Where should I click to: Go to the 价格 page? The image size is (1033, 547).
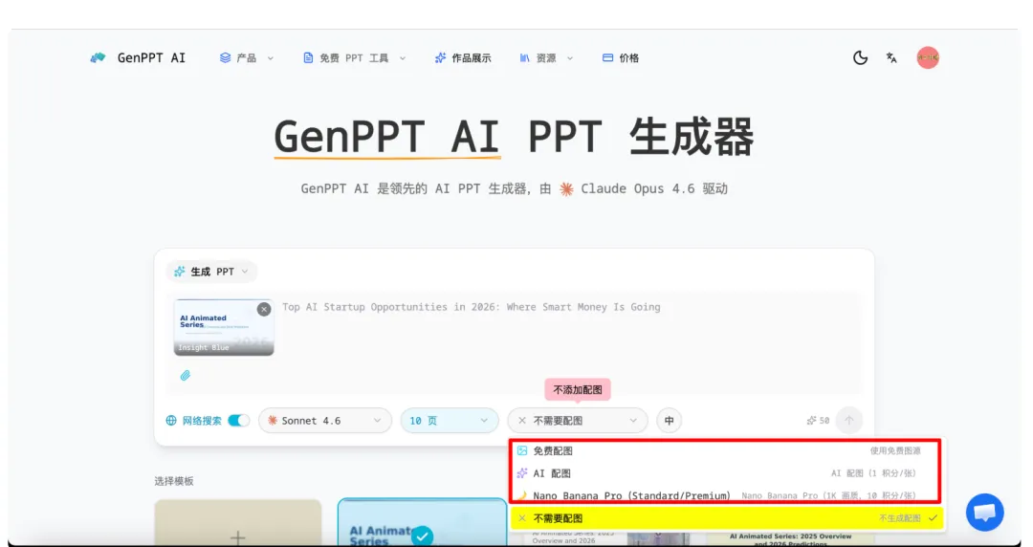pyautogui.click(x=621, y=58)
